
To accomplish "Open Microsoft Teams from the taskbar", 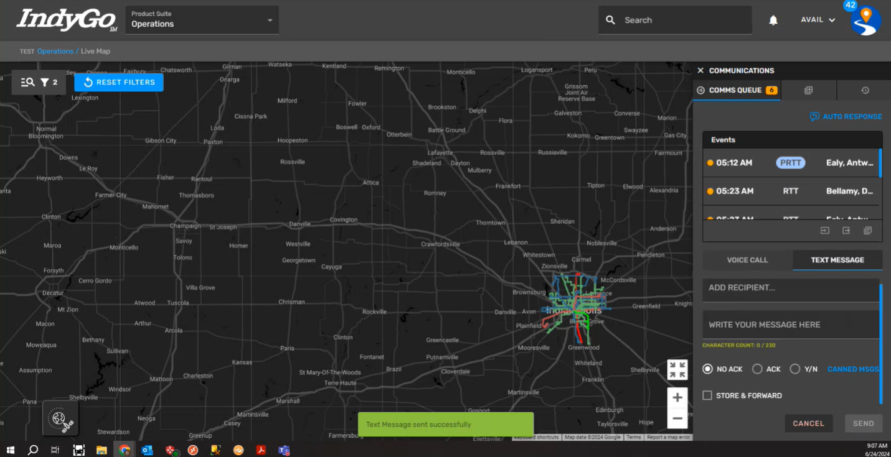I will point(284,450).
